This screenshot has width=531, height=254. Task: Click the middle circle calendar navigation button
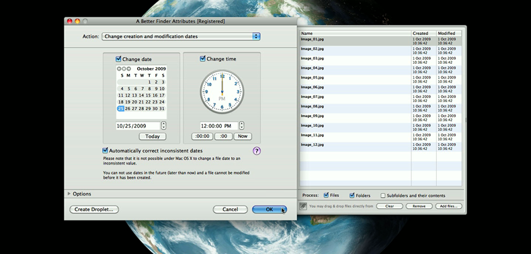pyautogui.click(x=124, y=69)
